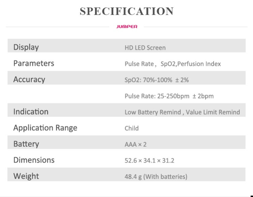Click the SpO2: 70%-100% ± 2% value
This screenshot has width=253, height=197.
click(x=157, y=80)
